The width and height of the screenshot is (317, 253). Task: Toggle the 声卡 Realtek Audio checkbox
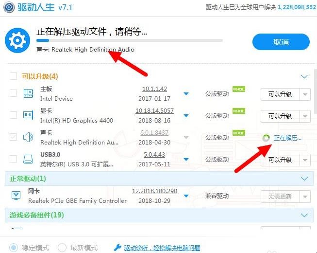point(13,137)
